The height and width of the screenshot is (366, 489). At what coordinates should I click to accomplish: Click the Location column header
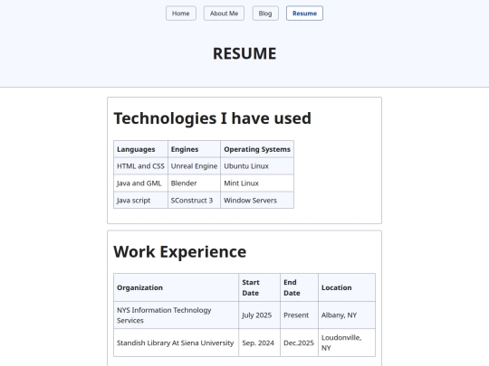click(347, 287)
